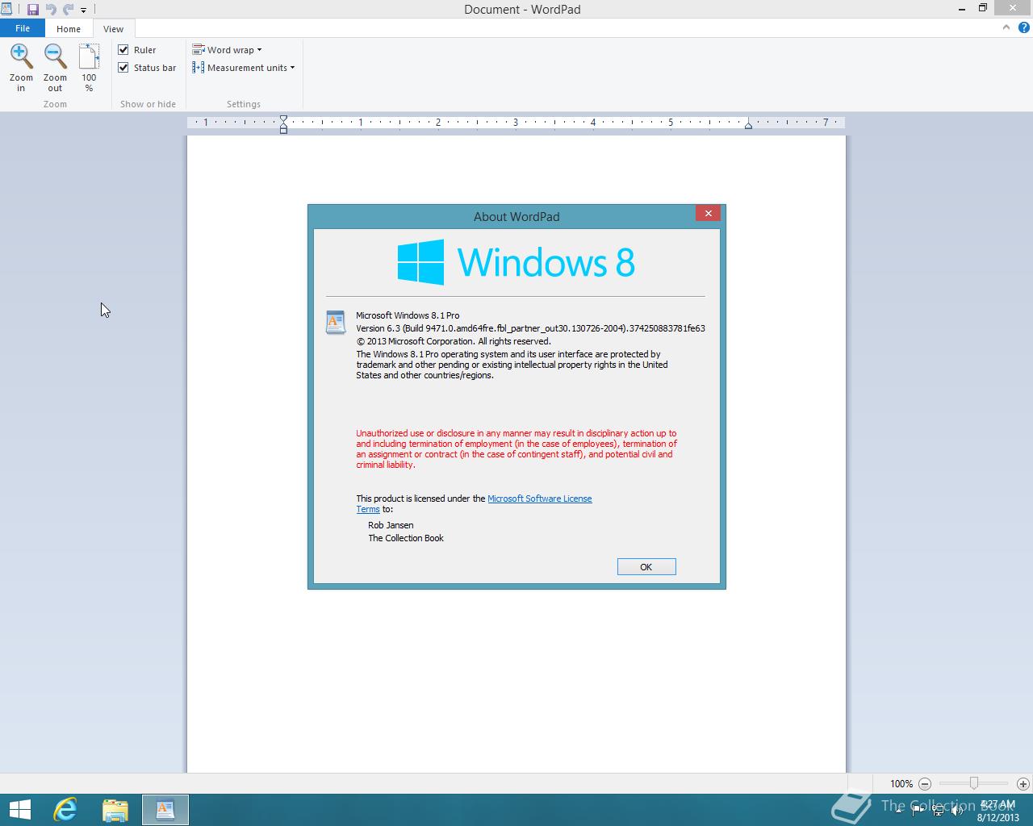
Task: Click Save icon in quick access toolbar
Action: [33, 10]
